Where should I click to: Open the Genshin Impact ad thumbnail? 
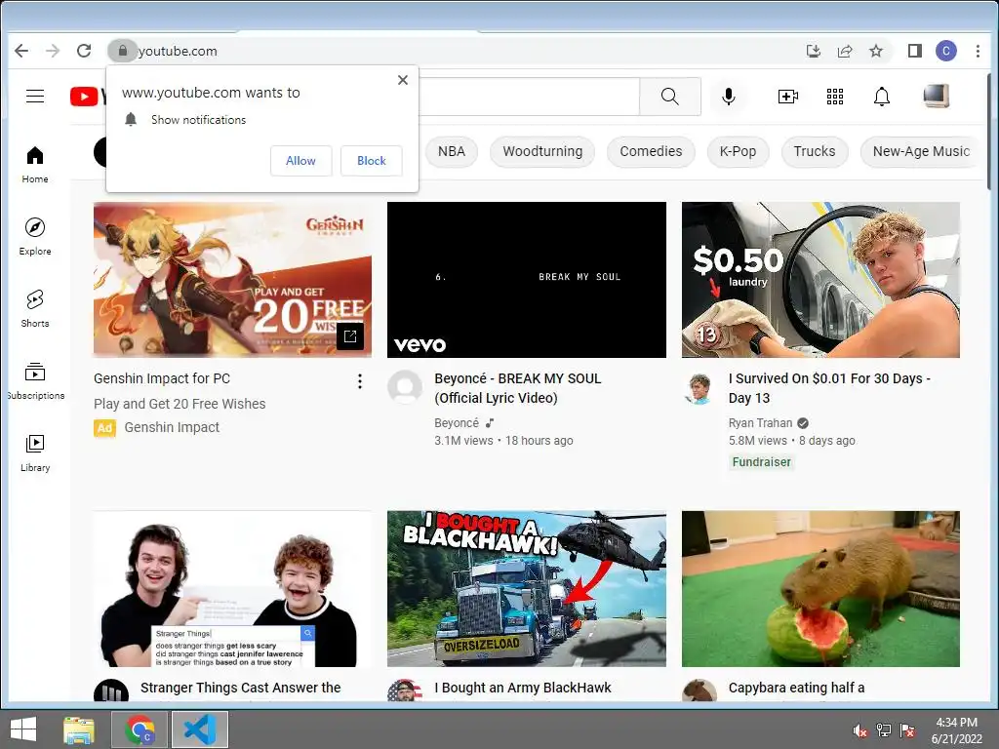pyautogui.click(x=232, y=280)
